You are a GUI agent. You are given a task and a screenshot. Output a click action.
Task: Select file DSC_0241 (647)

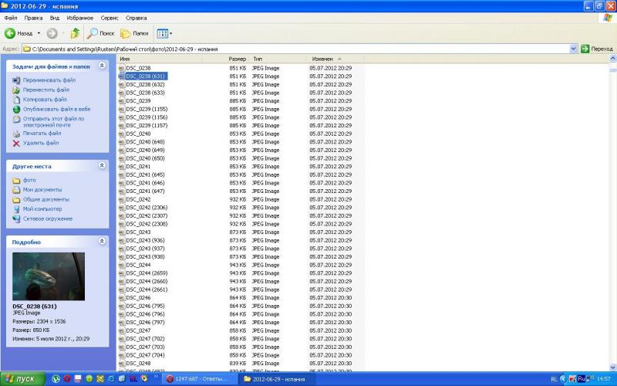coord(145,191)
